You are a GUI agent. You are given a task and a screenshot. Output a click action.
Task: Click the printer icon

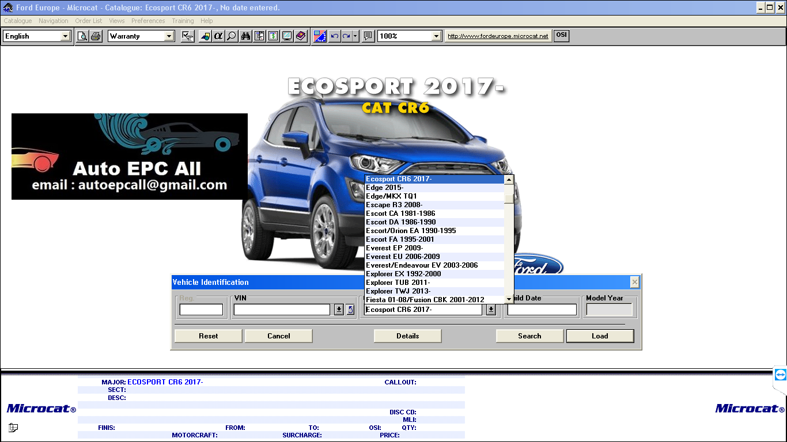tap(96, 36)
